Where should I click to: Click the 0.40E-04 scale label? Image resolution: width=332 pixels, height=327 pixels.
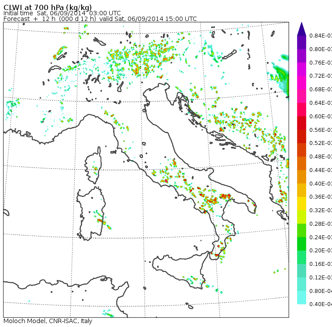(x=321, y=305)
